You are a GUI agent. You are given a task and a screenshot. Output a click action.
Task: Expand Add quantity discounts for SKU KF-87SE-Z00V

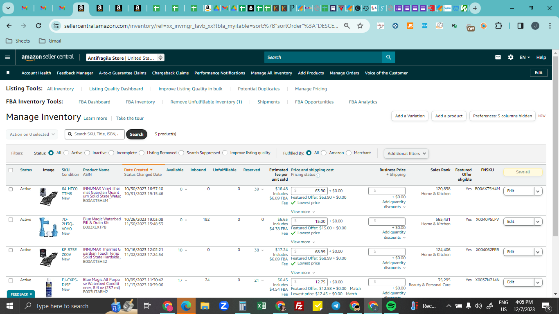pyautogui.click(x=394, y=265)
